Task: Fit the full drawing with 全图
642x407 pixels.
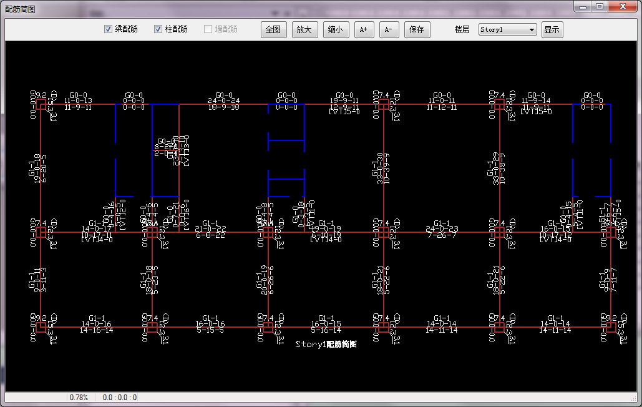Action: click(x=274, y=29)
